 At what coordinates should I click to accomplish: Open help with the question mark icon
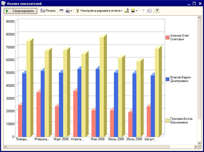point(157,11)
